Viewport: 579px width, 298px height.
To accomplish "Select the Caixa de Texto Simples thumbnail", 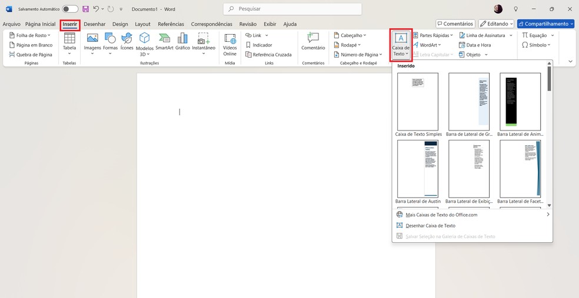I will (418, 103).
